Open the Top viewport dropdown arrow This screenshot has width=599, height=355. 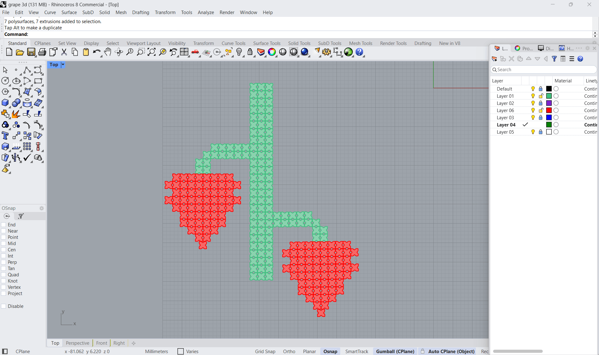pyautogui.click(x=63, y=65)
